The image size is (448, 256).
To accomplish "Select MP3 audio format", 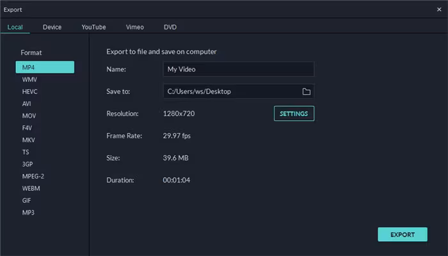I will [x=29, y=212].
